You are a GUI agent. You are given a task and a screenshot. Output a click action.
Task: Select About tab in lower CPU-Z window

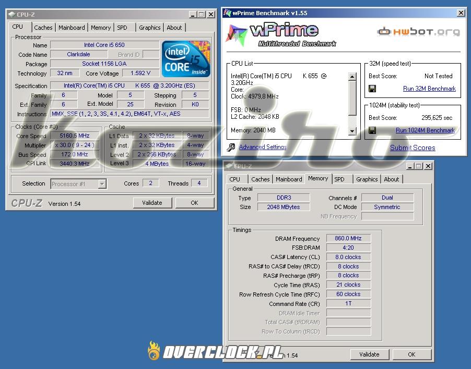pyautogui.click(x=392, y=179)
